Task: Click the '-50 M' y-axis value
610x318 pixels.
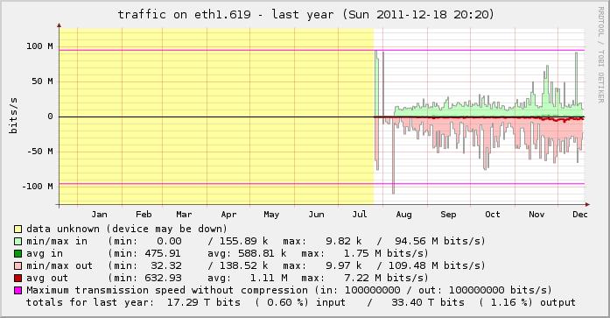Action: (39, 151)
